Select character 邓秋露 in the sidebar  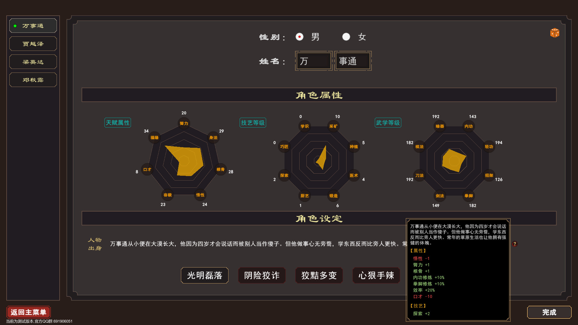pos(33,80)
